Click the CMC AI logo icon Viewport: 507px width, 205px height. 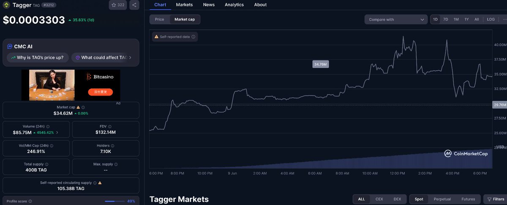10,46
